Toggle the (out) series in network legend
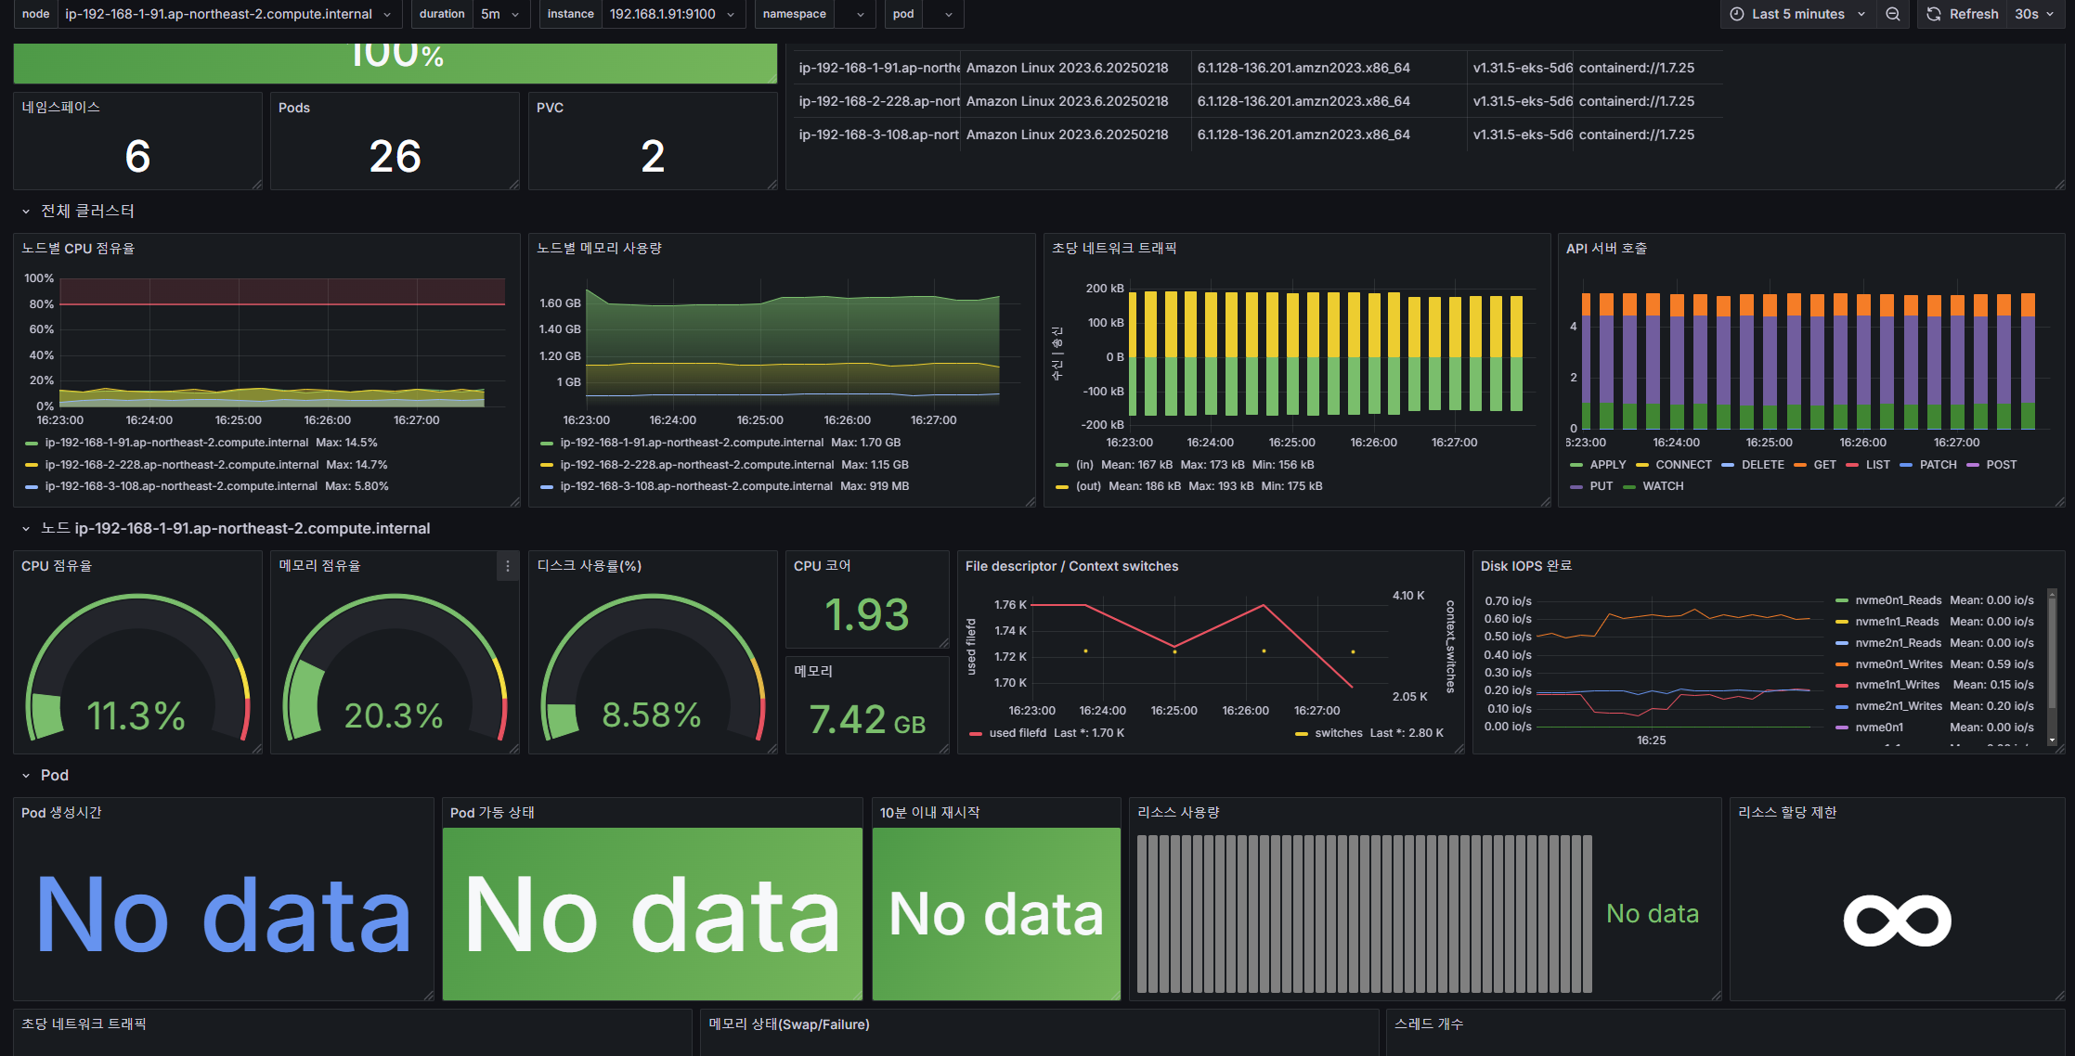The width and height of the screenshot is (2075, 1056). pos(1088,486)
